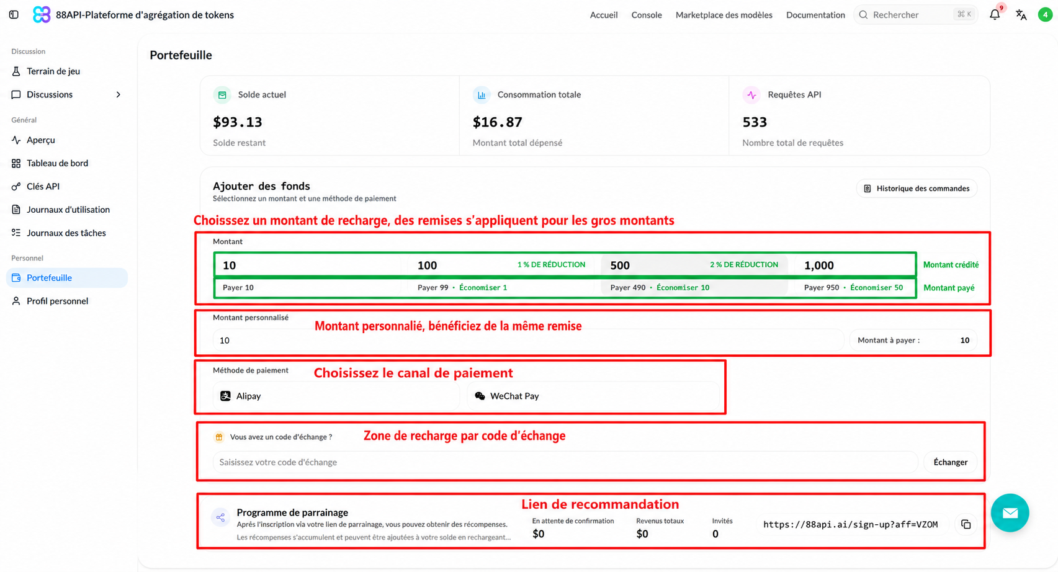The height and width of the screenshot is (572, 1058).
Task: Click the redemption code input field
Action: (565, 462)
